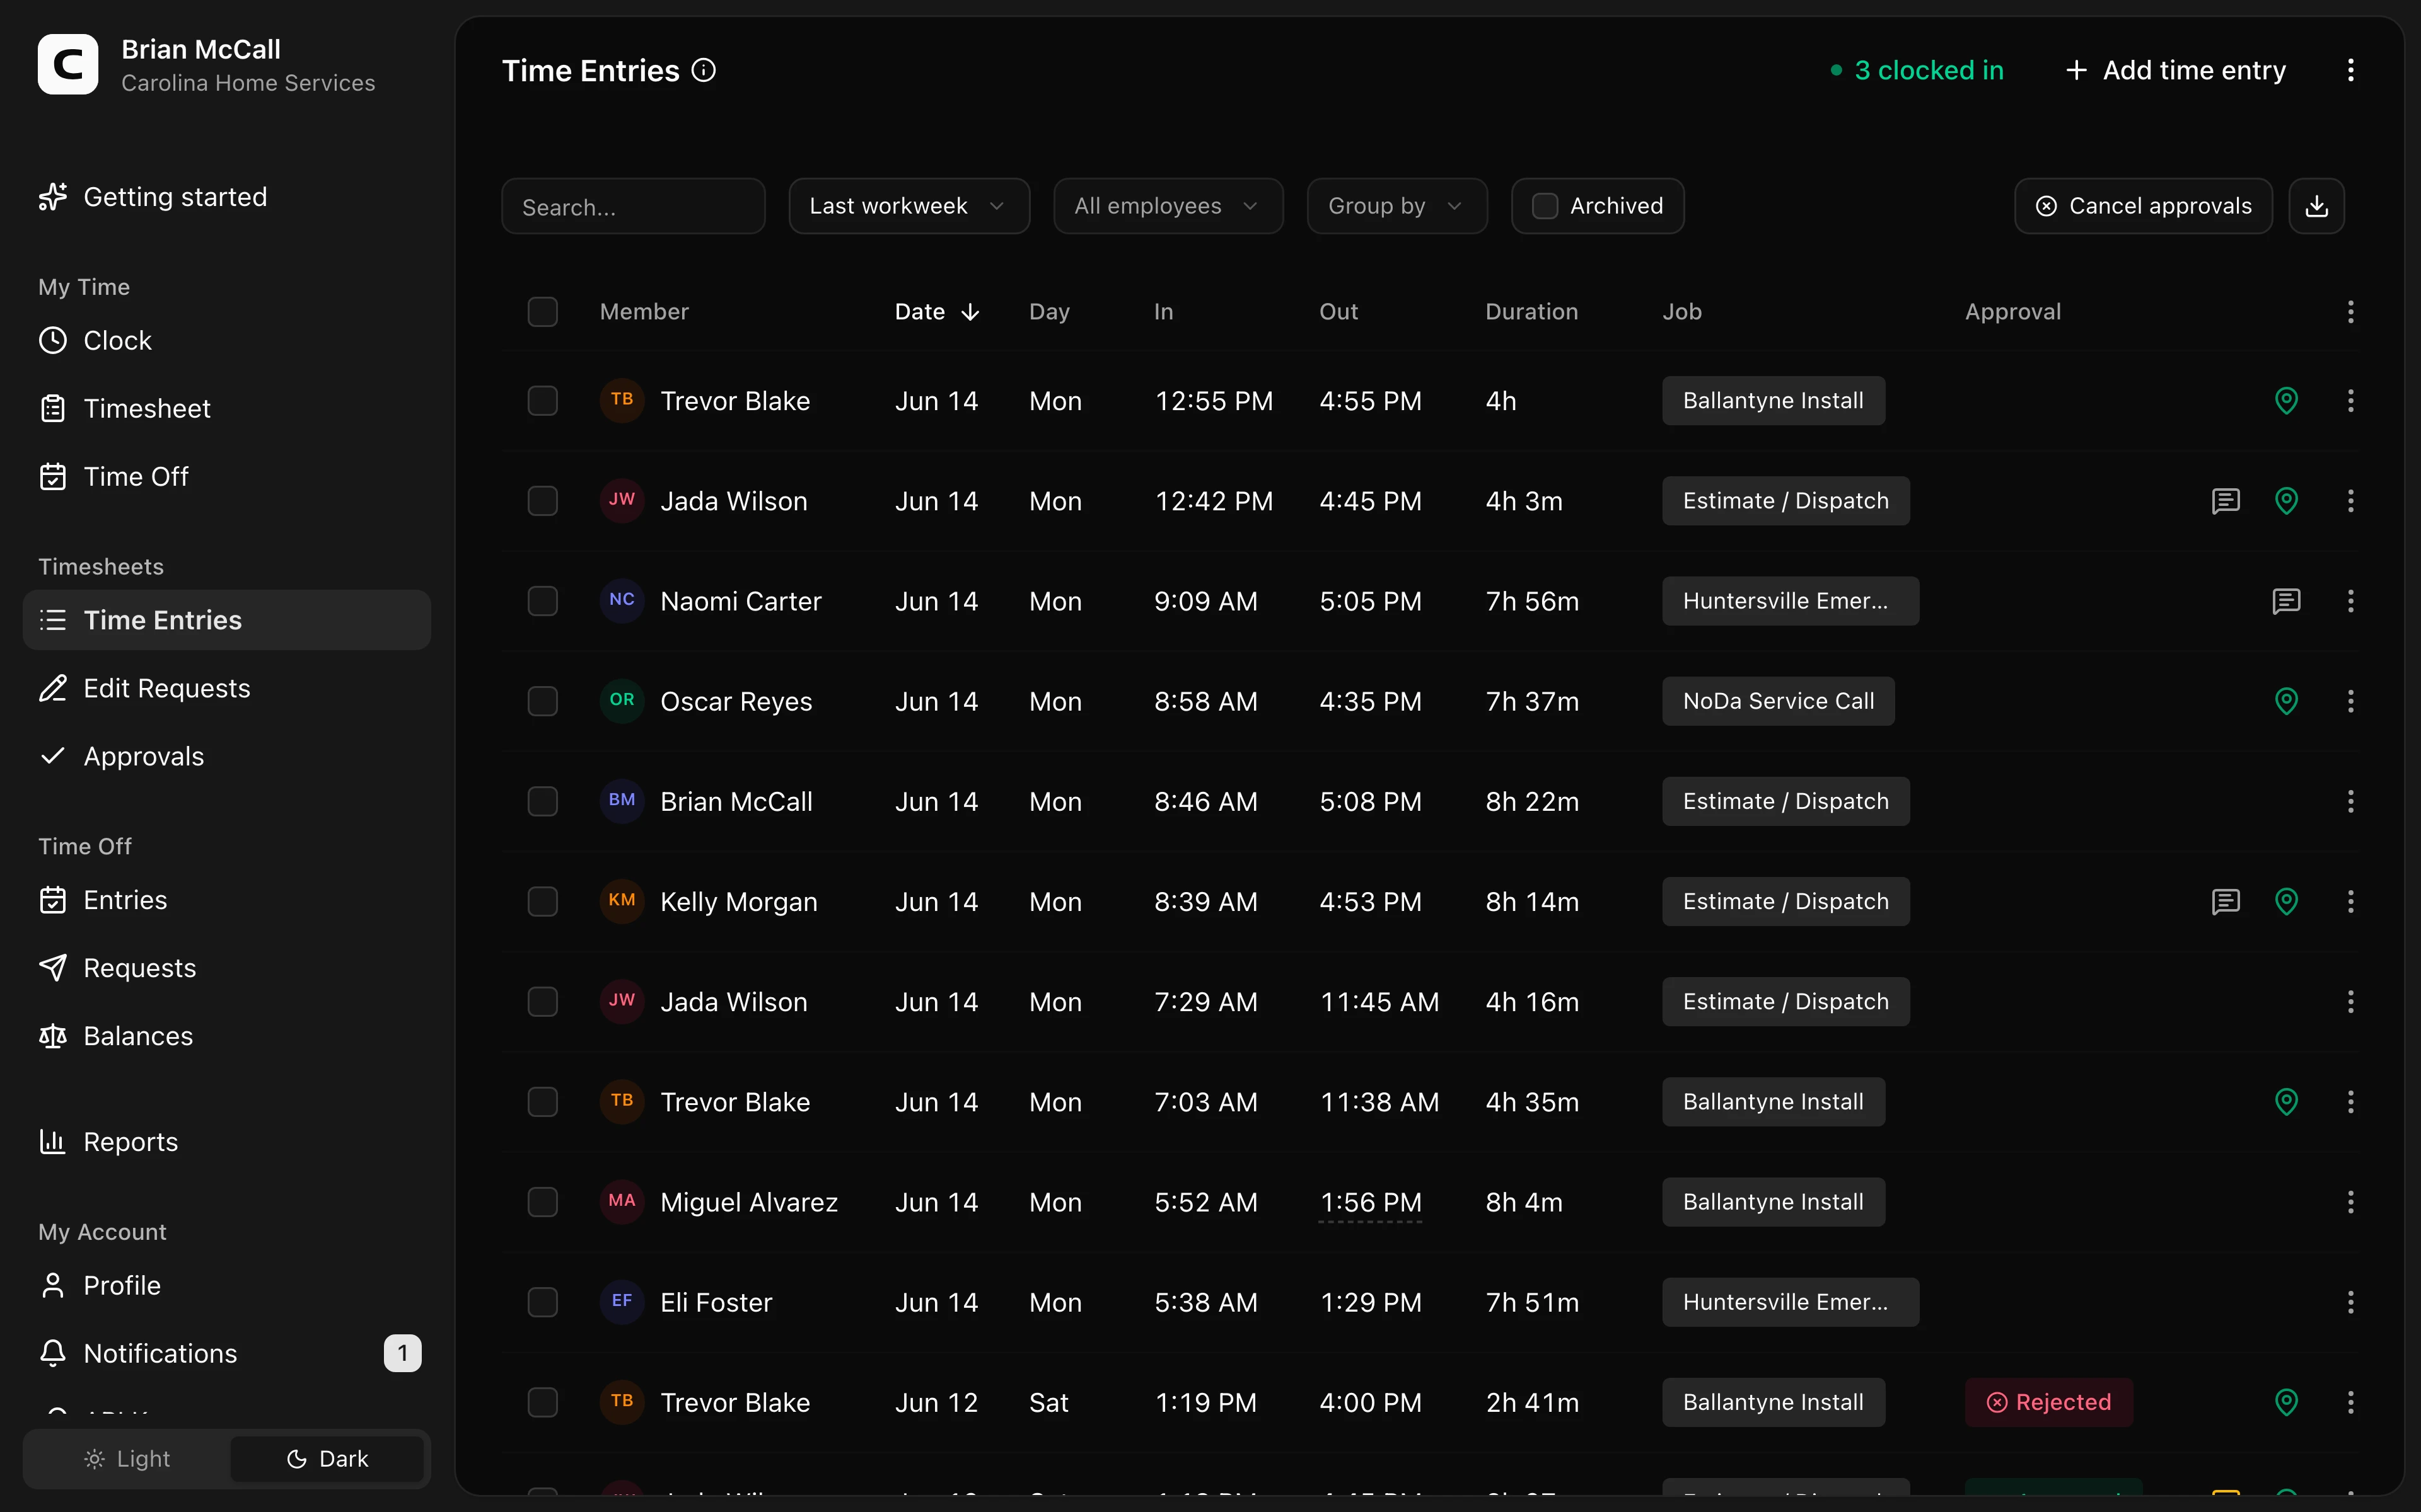2421x1512 pixels.
Task: Toggle the Archived checkbox
Action: point(1545,206)
